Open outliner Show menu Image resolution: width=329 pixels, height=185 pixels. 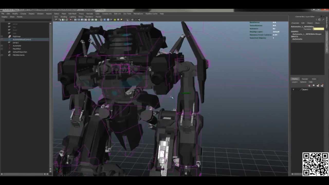[12, 17]
